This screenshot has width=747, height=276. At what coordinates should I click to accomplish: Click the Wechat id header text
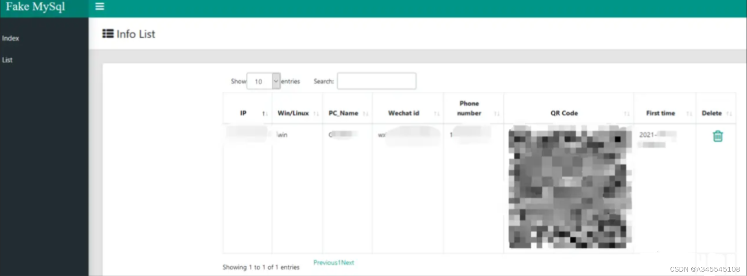coord(404,113)
